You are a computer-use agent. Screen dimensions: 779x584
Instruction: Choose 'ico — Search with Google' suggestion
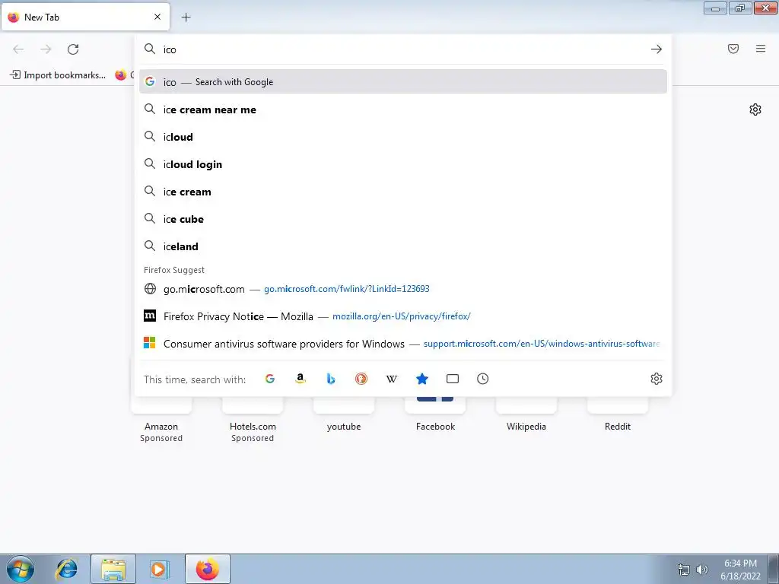point(403,82)
